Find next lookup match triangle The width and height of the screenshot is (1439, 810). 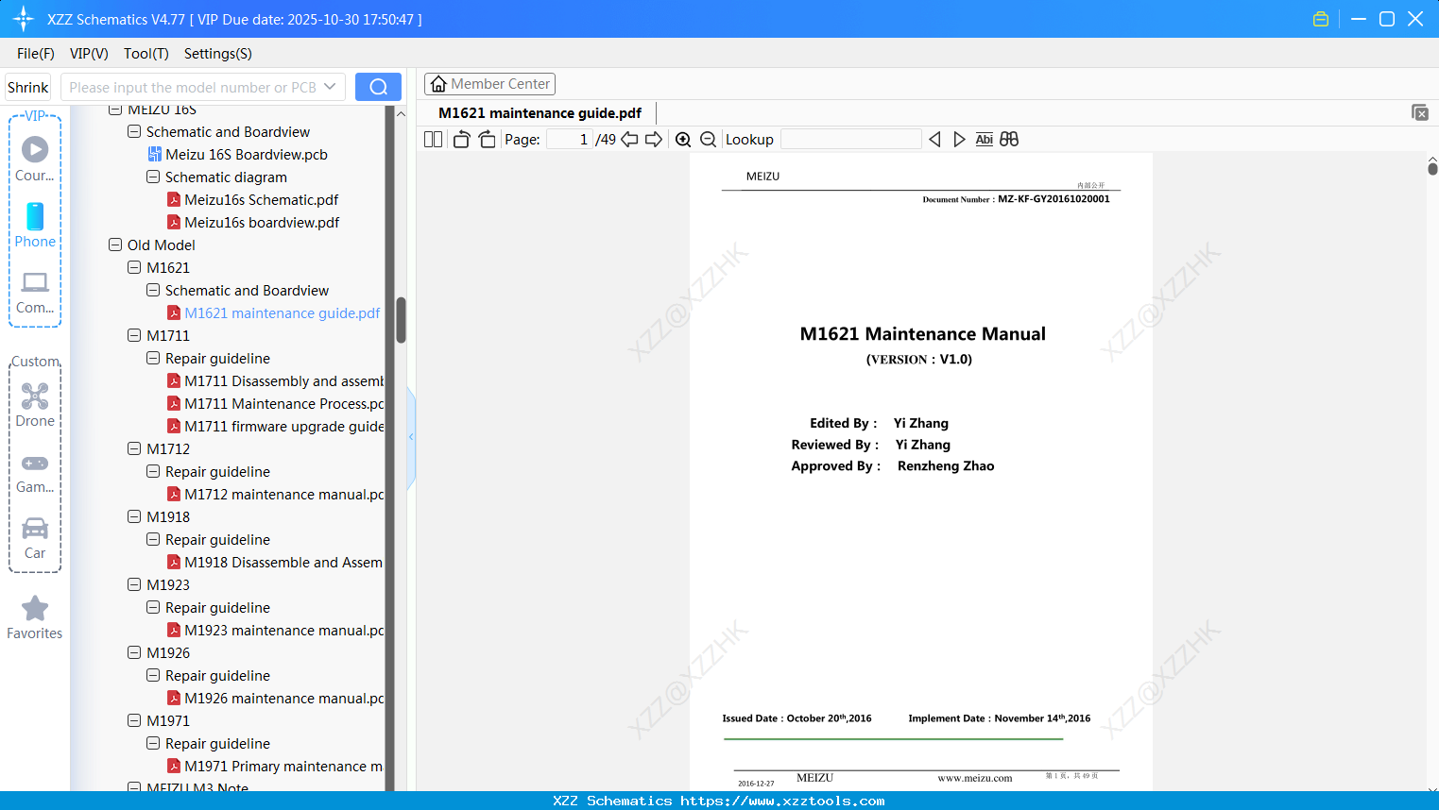[959, 140]
